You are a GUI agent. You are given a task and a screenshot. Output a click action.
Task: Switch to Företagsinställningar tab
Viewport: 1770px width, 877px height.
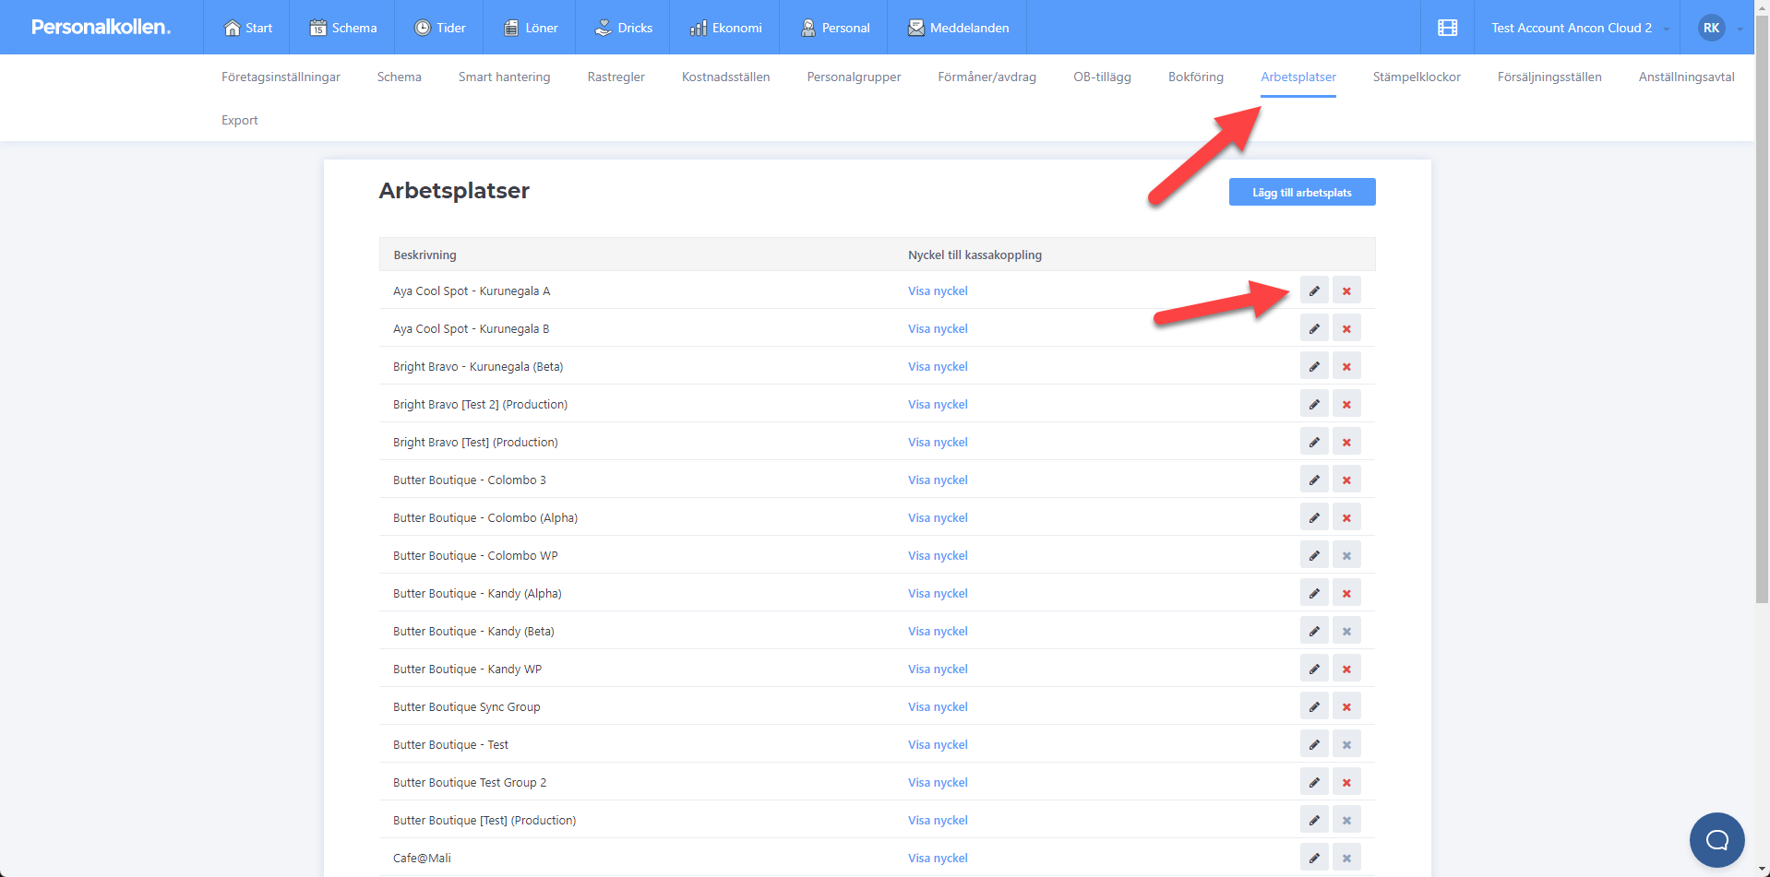pyautogui.click(x=281, y=77)
